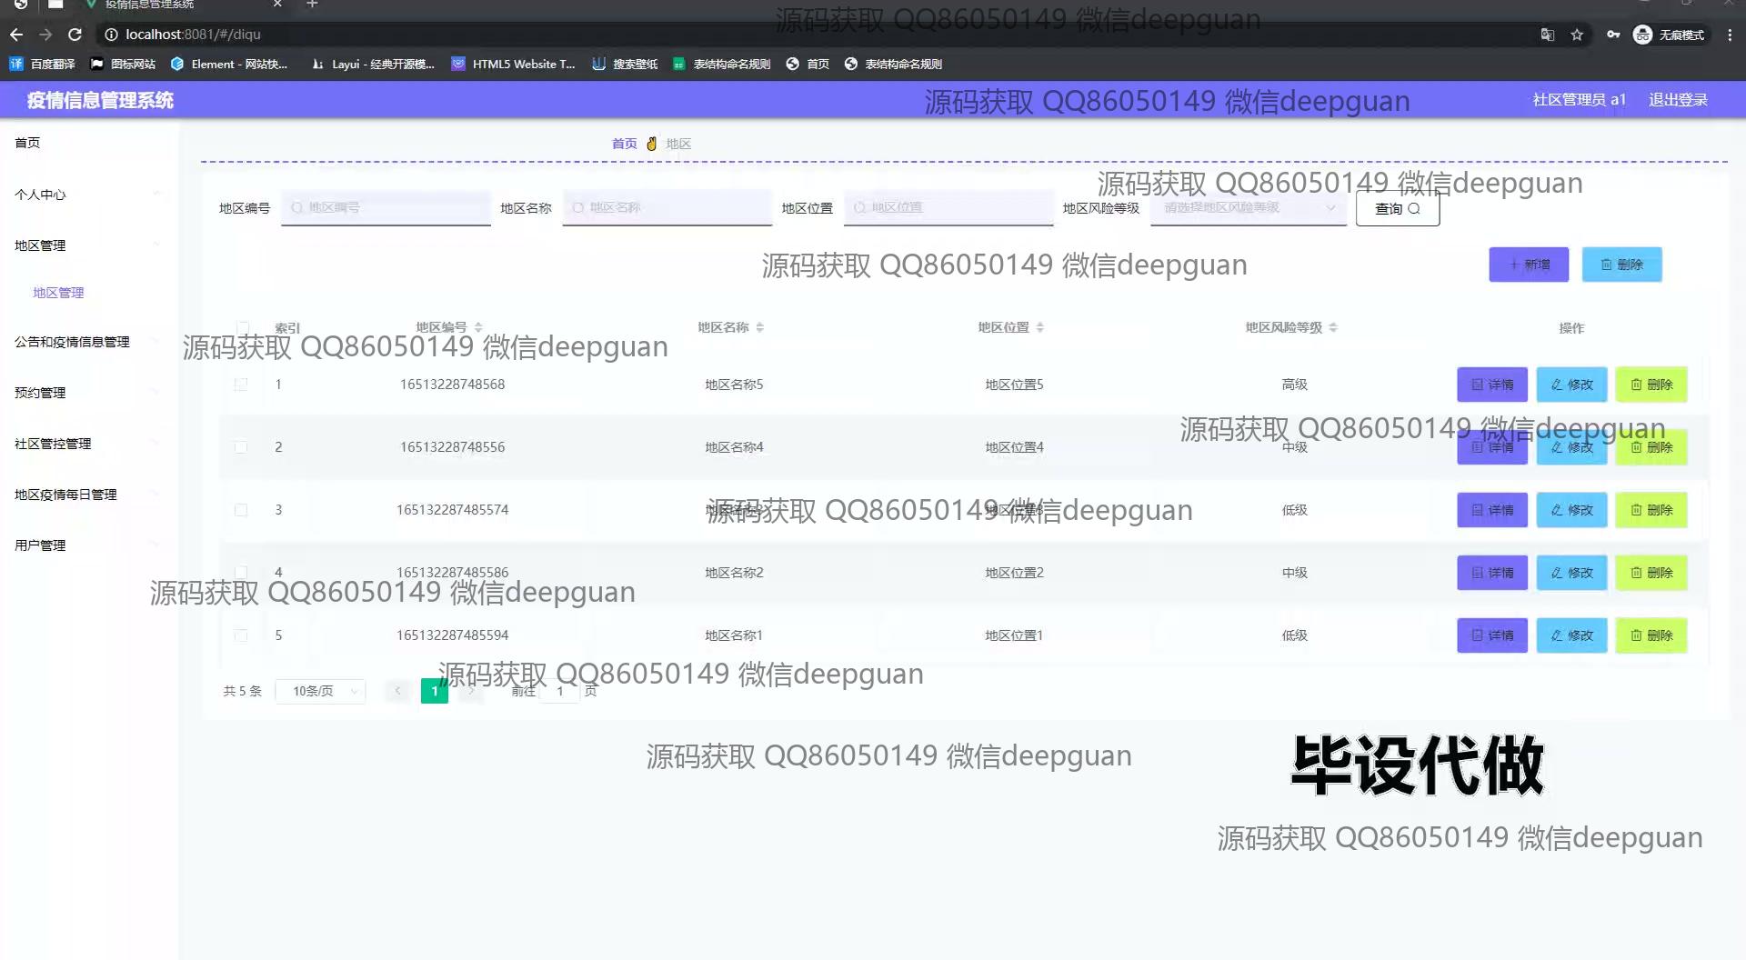Go back with browser back arrow
This screenshot has height=960, width=1746.
click(x=16, y=35)
